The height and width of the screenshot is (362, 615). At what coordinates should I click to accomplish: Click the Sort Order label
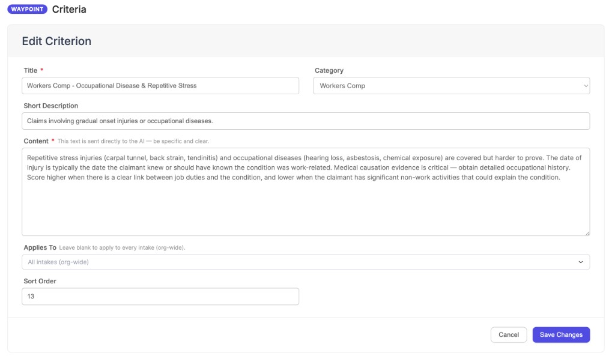point(40,281)
